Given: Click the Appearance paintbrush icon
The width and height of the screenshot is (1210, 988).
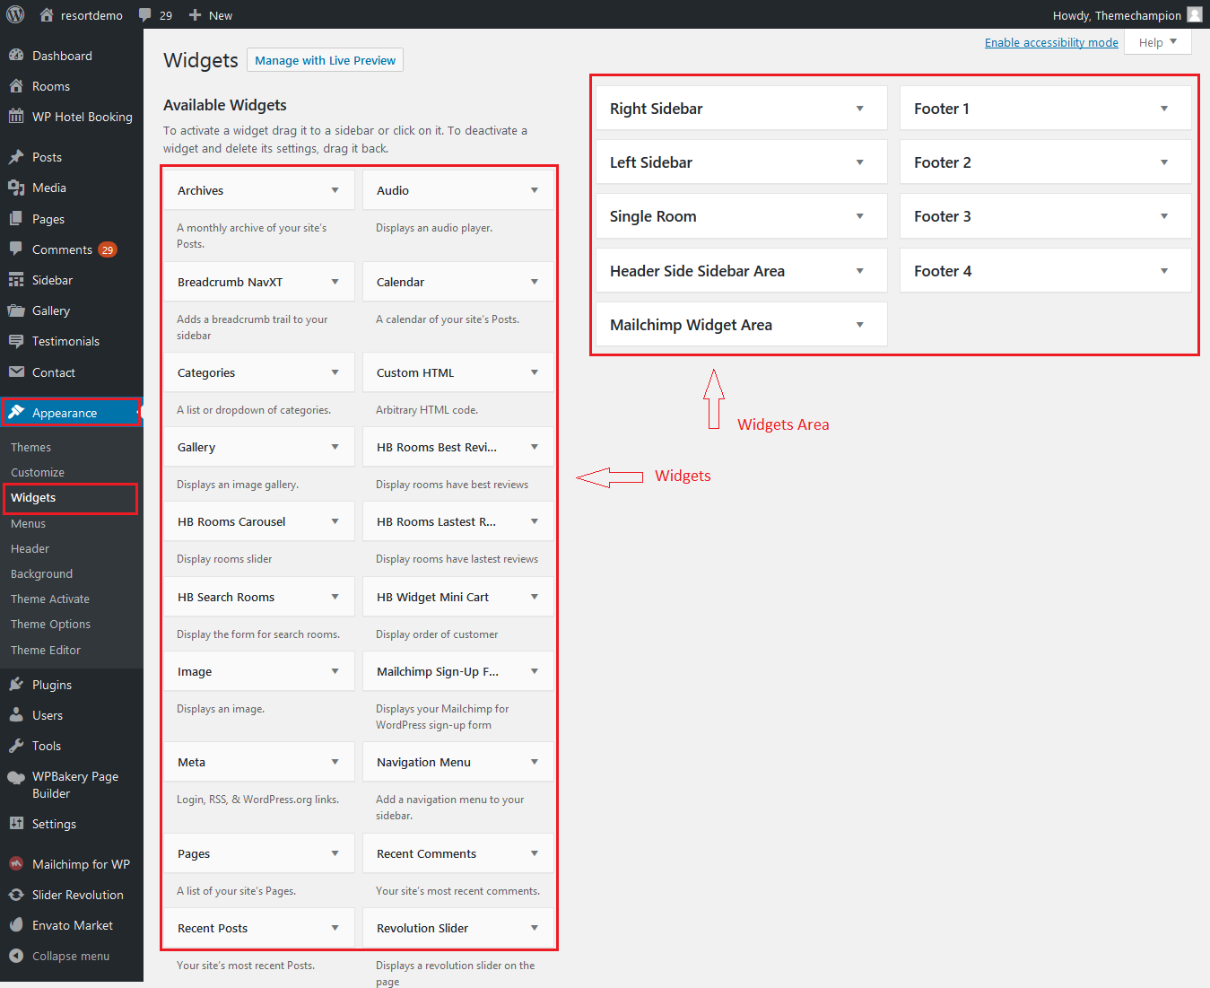Looking at the screenshot, I should 16,412.
